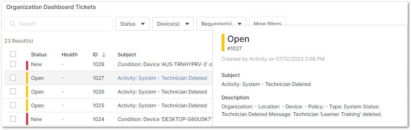The width and height of the screenshot is (411, 130).
Task: Click the 23 Result(s) count text
Action: click(19, 41)
